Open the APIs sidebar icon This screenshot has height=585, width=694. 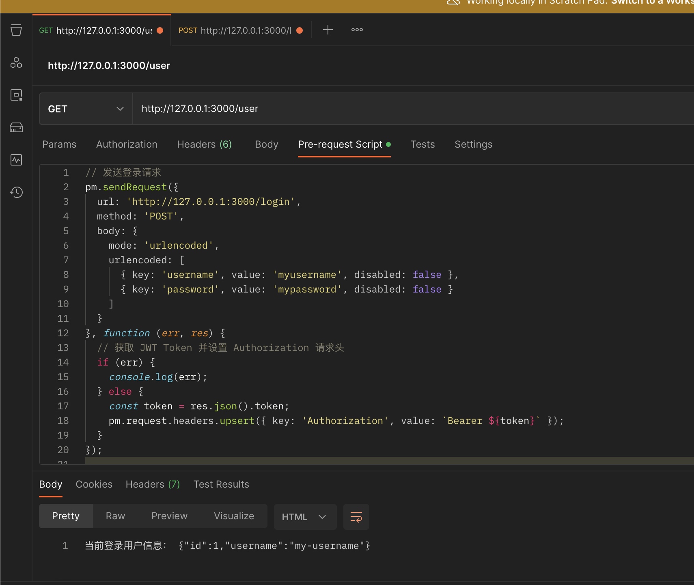[16, 62]
